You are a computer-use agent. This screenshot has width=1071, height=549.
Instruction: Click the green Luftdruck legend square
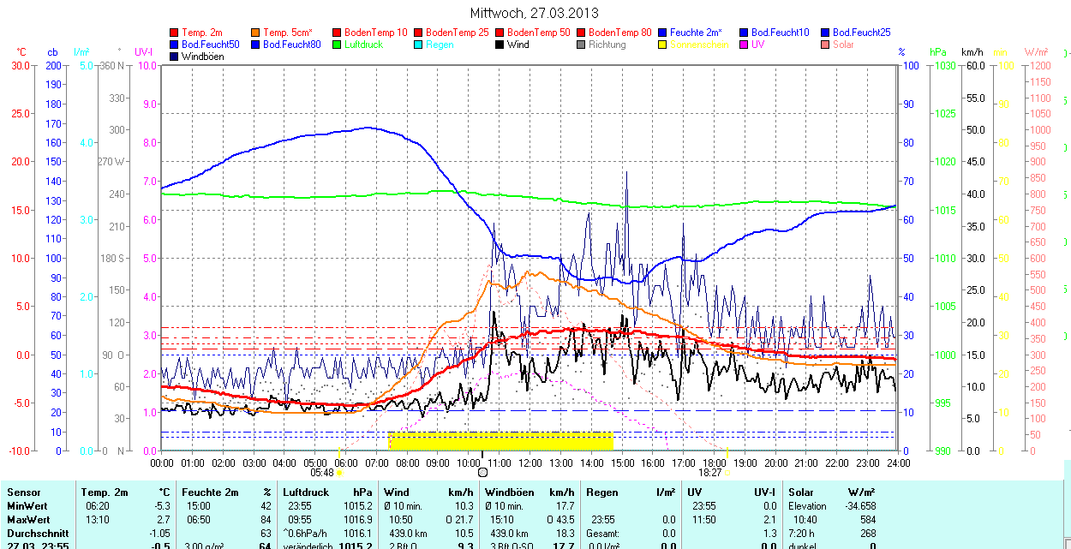(x=338, y=45)
